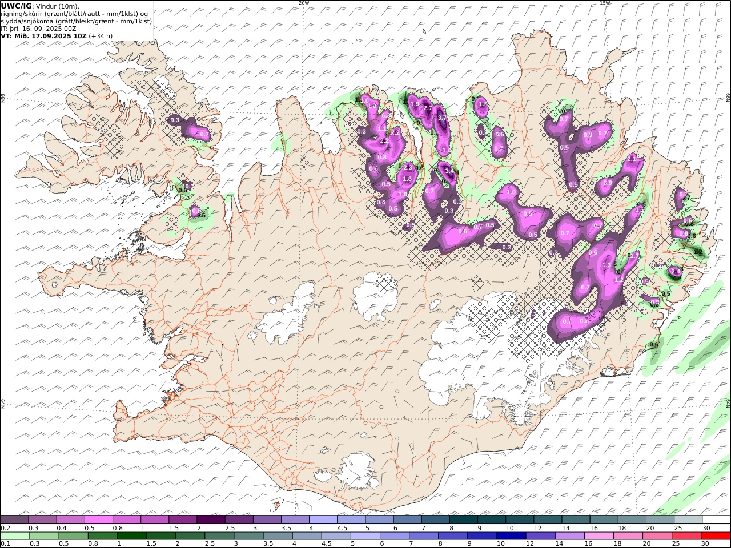The width and height of the screenshot is (731, 548).
Task: Click the light green rain swatch between 0.1 and 0.3
Action: click(15, 535)
